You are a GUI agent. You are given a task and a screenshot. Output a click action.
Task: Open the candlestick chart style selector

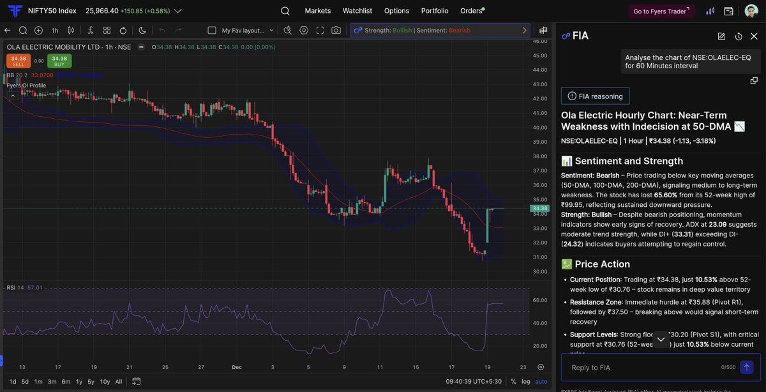pos(71,30)
